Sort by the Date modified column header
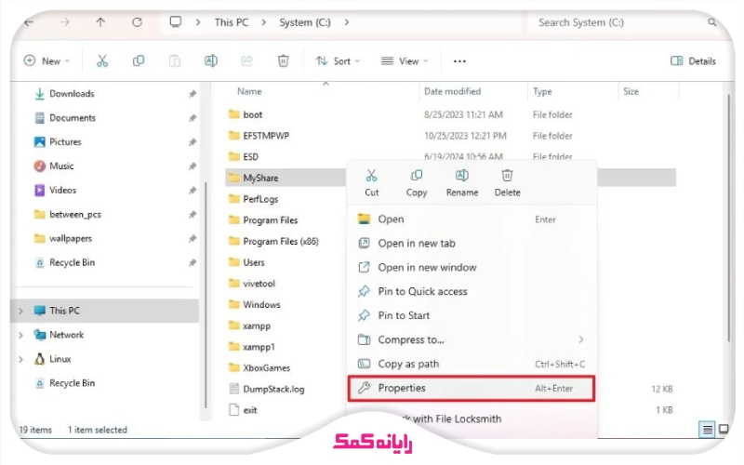This screenshot has width=744, height=465. pyautogui.click(x=452, y=92)
